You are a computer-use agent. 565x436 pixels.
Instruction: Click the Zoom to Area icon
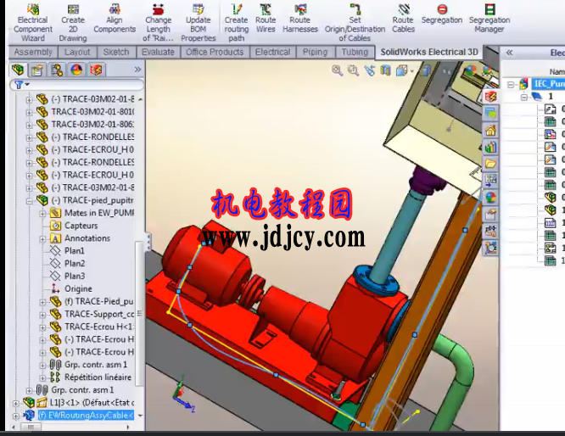pyautogui.click(x=353, y=70)
